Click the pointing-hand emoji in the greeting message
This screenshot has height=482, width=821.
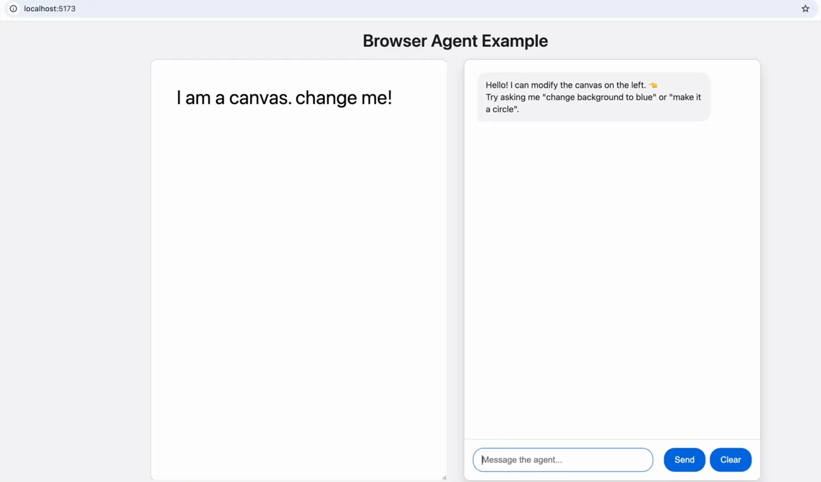(x=652, y=84)
